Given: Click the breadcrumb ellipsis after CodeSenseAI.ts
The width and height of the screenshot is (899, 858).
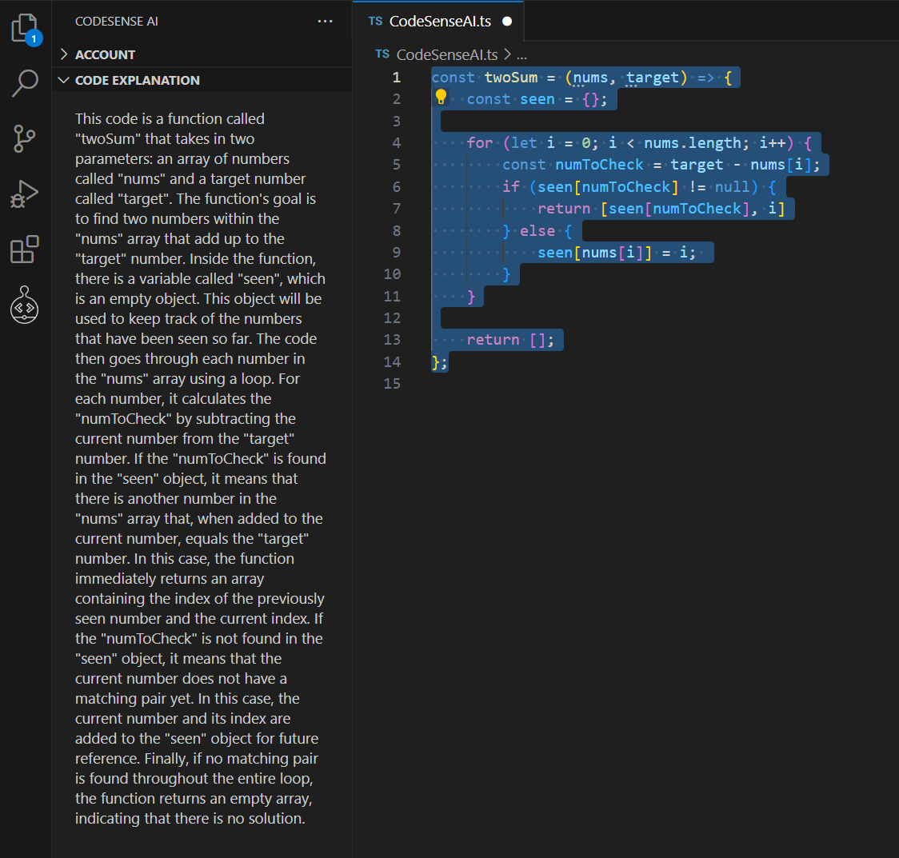Looking at the screenshot, I should [x=521, y=55].
